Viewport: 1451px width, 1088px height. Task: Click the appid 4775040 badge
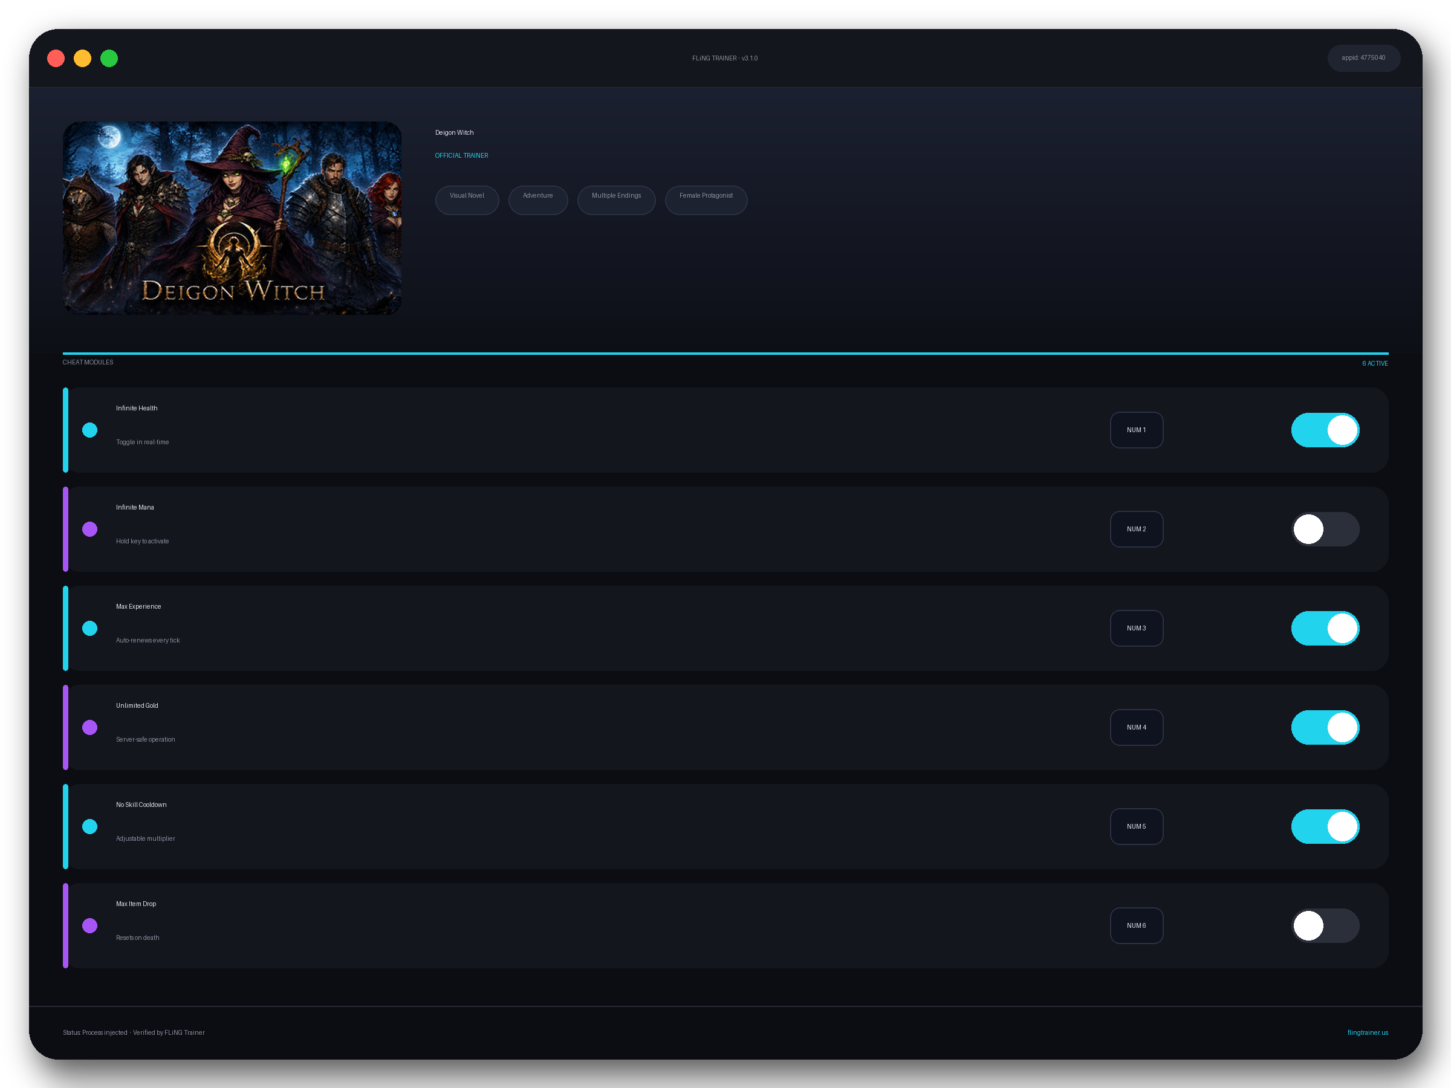pos(1363,57)
